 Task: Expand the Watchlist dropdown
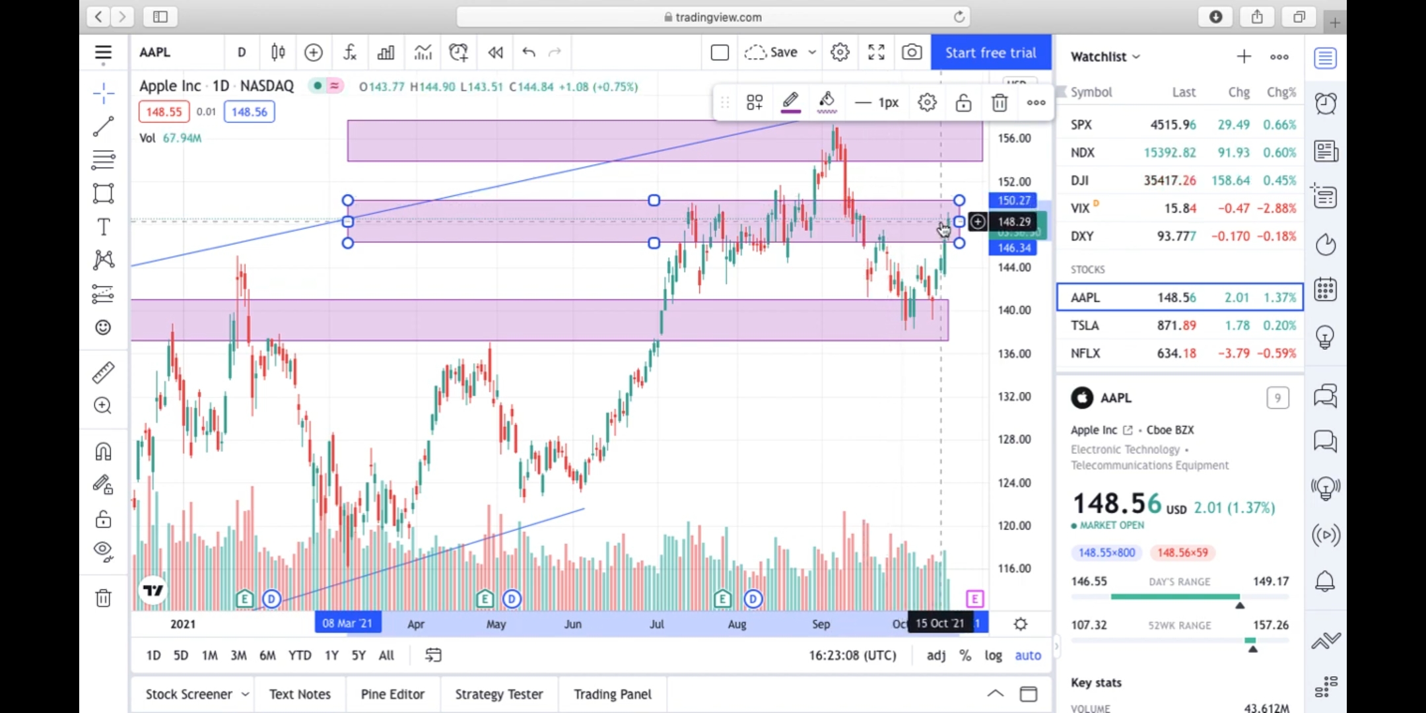click(1105, 57)
